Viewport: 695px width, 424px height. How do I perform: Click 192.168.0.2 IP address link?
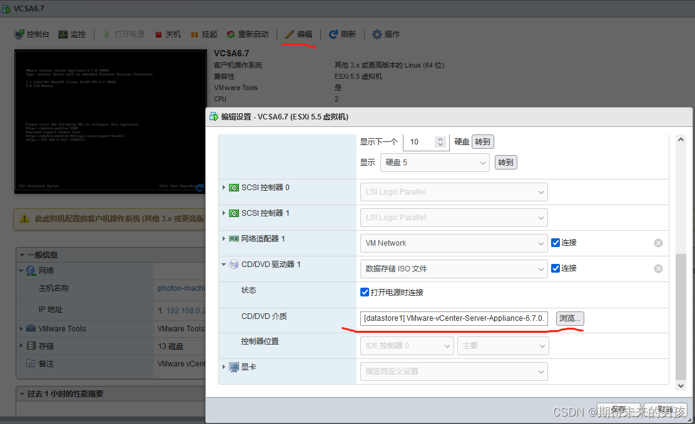click(x=186, y=311)
